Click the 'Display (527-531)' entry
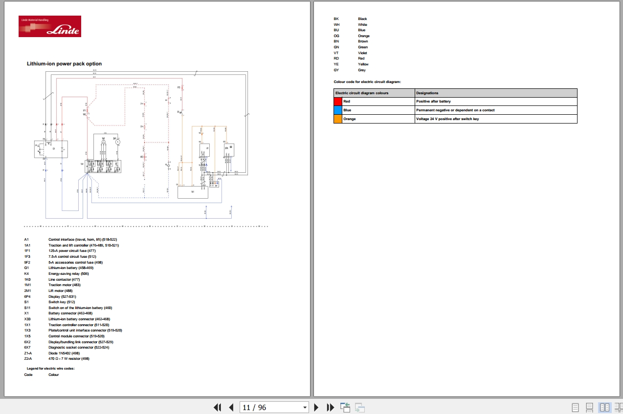This screenshot has width=623, height=414. (x=62, y=296)
